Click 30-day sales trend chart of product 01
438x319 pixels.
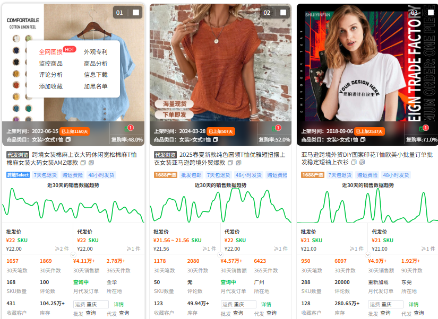[x=73, y=205]
